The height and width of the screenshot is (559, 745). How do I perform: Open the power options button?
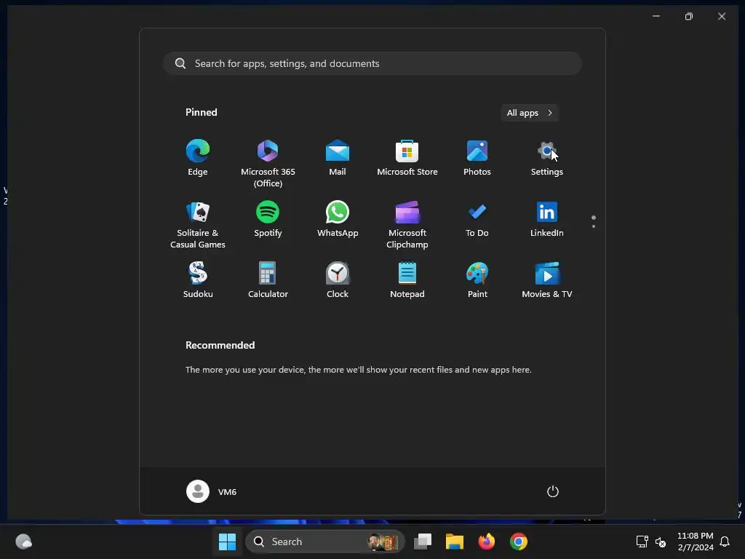553,491
